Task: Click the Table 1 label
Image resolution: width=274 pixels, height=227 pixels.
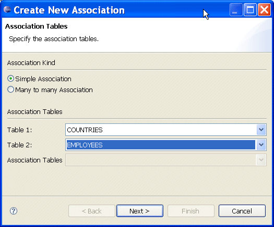Action: (x=20, y=130)
